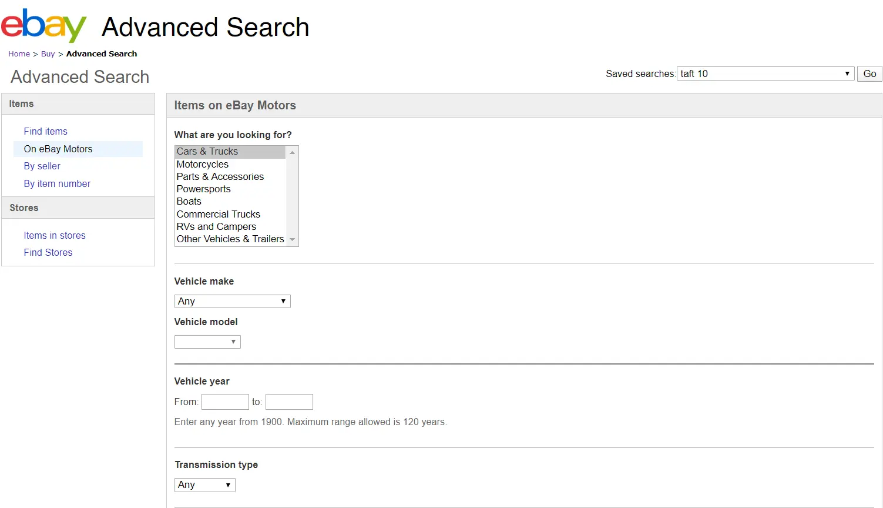Open the Saved searches dropdown
Screen dimensions: 883x508
[766, 73]
